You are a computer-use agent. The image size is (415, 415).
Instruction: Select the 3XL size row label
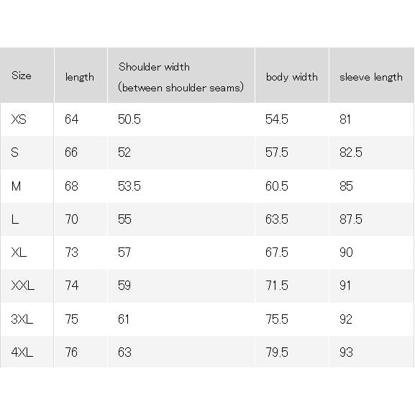(x=22, y=319)
